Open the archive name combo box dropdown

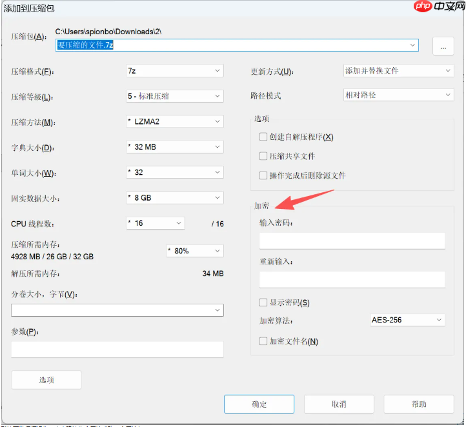click(412, 45)
